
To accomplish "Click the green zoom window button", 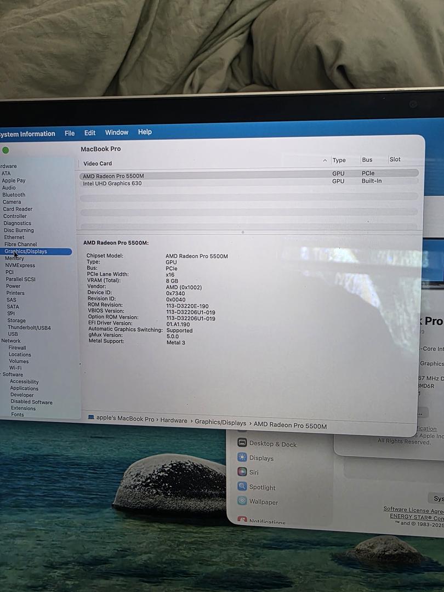I will (x=5, y=150).
